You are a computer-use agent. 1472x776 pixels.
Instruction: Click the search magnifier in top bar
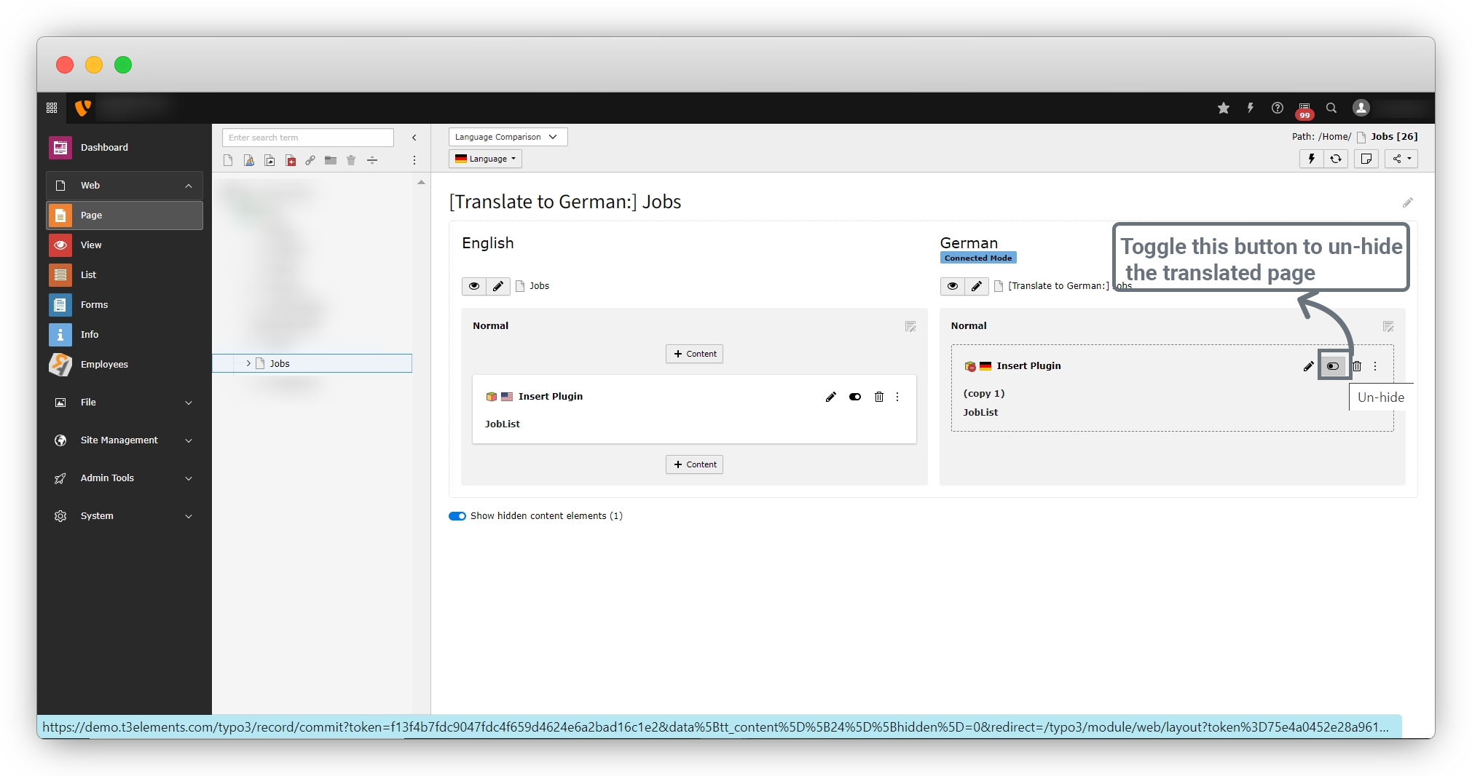tap(1331, 108)
